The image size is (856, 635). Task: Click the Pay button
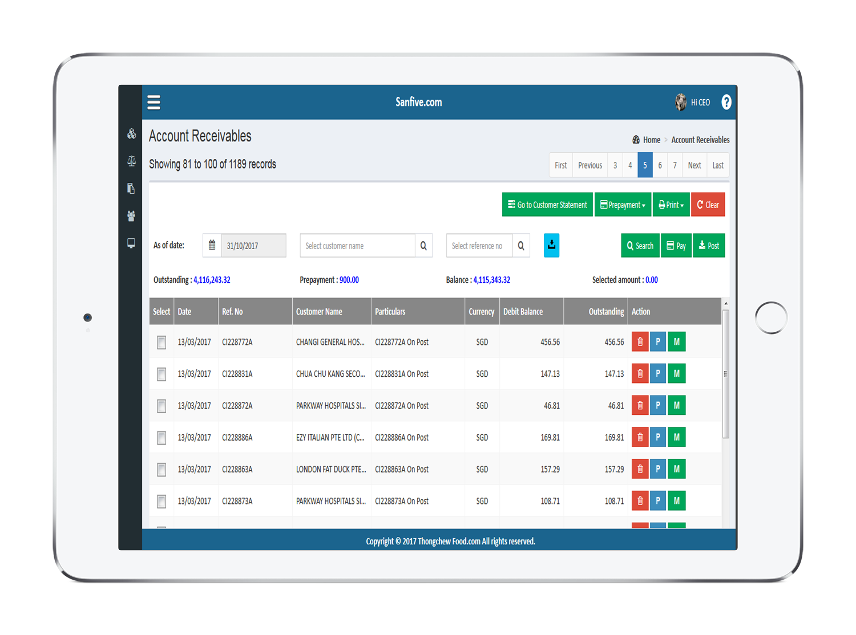pyautogui.click(x=676, y=246)
